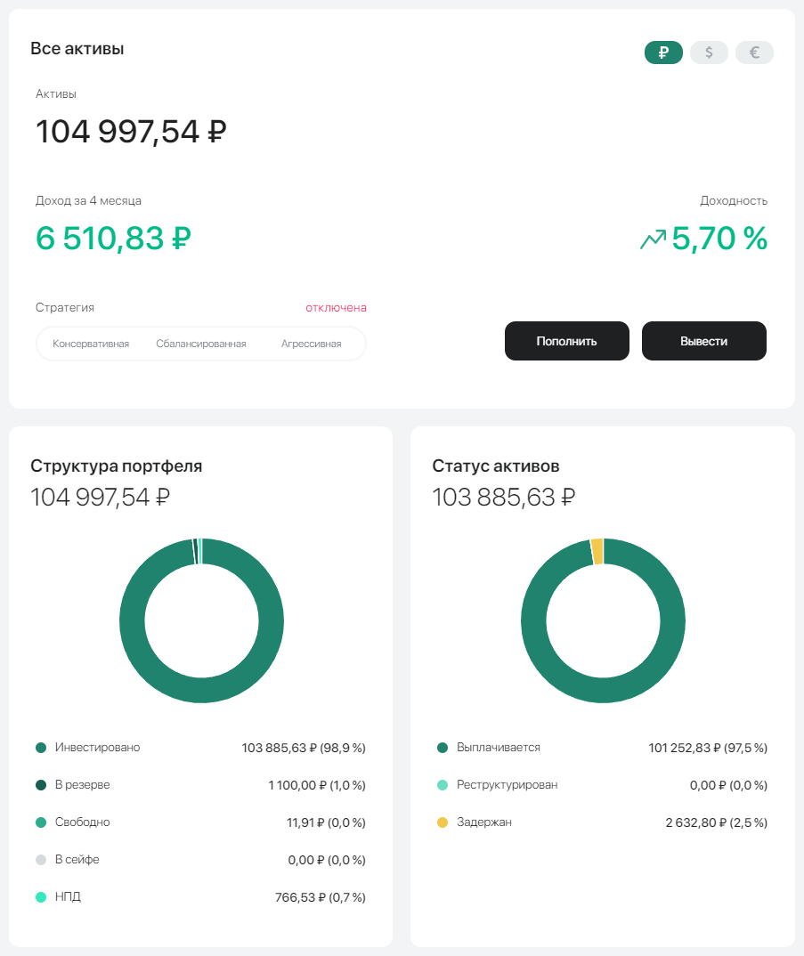The height and width of the screenshot is (956, 804).
Task: Click the gray dot beside В сейфе
Action: 38,860
